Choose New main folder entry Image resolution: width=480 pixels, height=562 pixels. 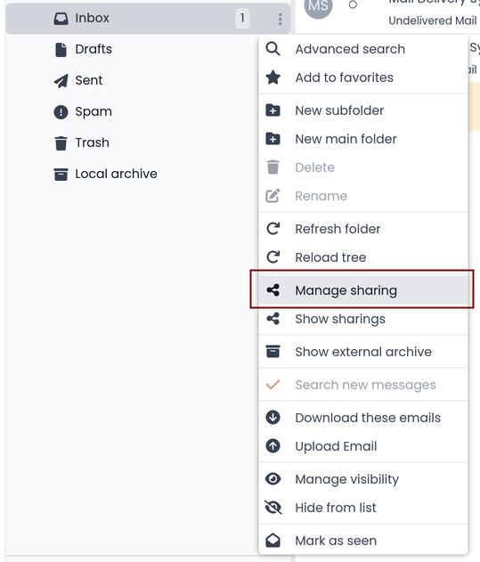pos(363,139)
